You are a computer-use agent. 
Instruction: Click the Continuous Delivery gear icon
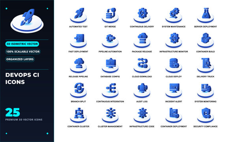pos(142,15)
